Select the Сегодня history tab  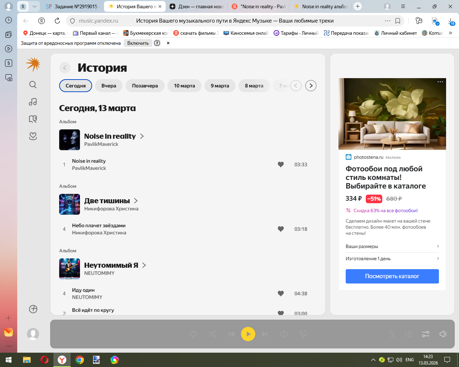click(76, 86)
